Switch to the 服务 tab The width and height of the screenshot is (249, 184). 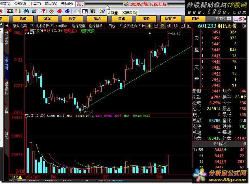pos(146,19)
